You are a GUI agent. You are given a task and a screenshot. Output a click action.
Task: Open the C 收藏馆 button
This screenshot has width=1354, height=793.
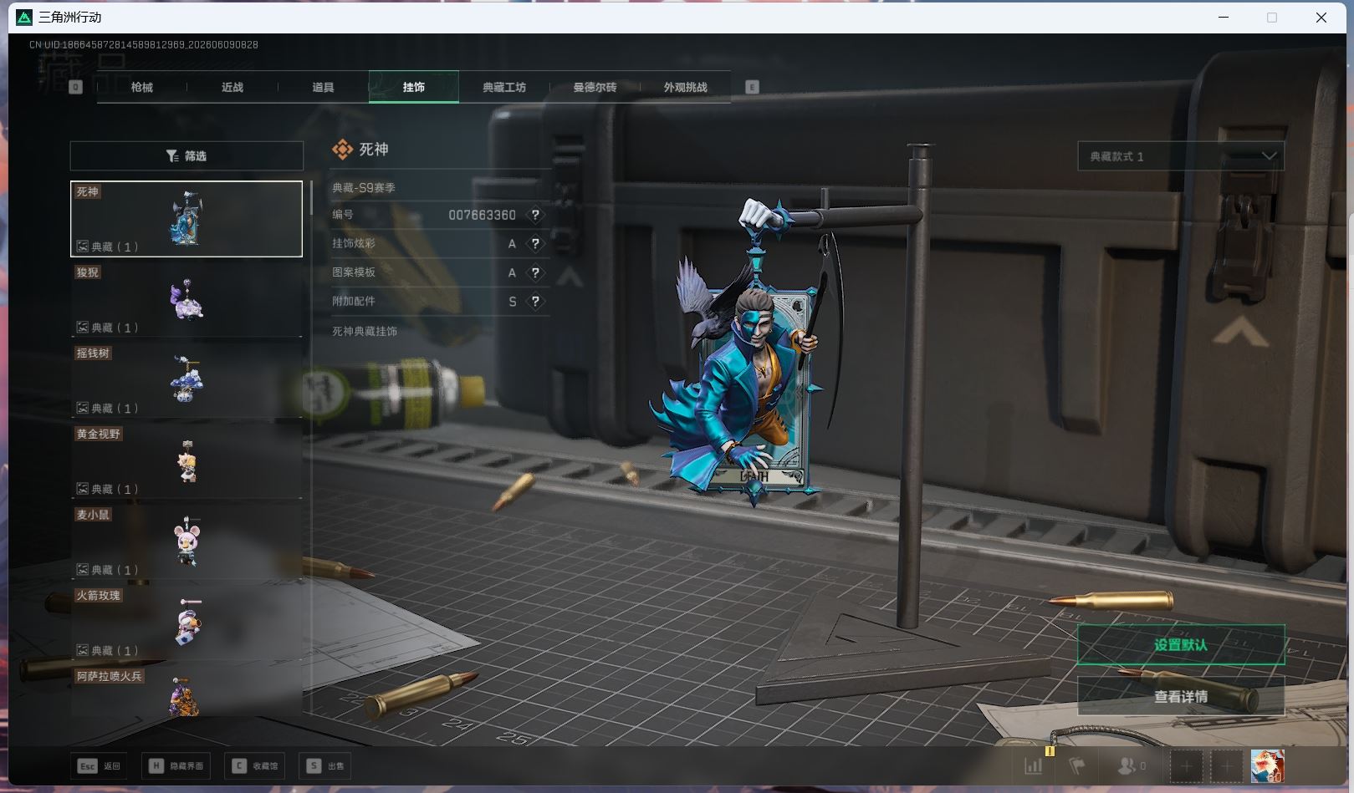[x=255, y=765]
